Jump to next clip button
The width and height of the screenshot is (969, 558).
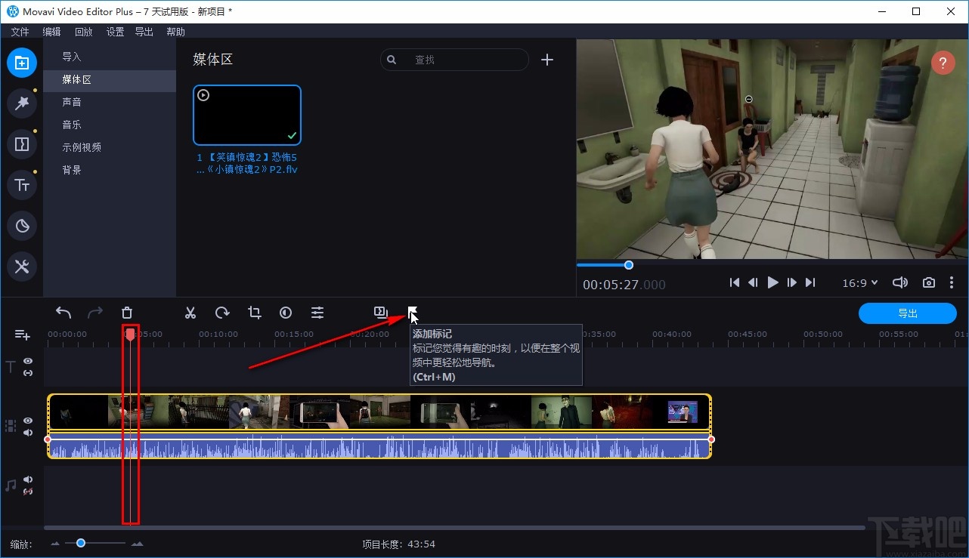[x=810, y=282]
